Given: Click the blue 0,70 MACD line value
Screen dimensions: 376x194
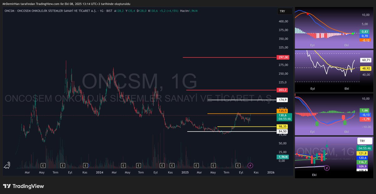Looking at the screenshot, I should click(x=365, y=36).
